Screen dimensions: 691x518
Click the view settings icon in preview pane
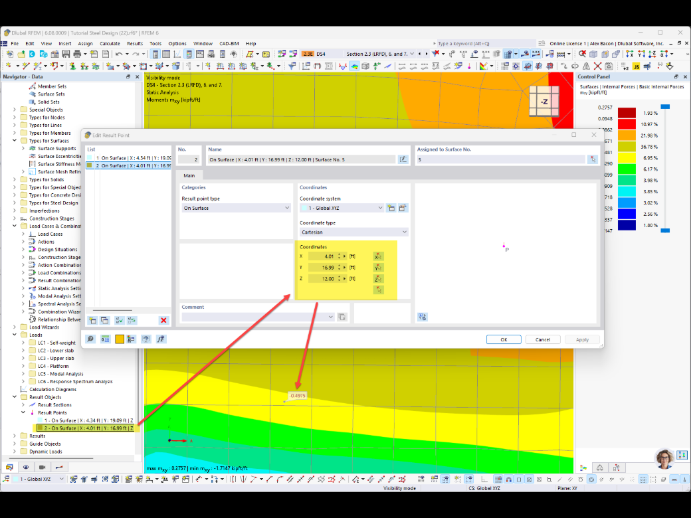coord(422,317)
